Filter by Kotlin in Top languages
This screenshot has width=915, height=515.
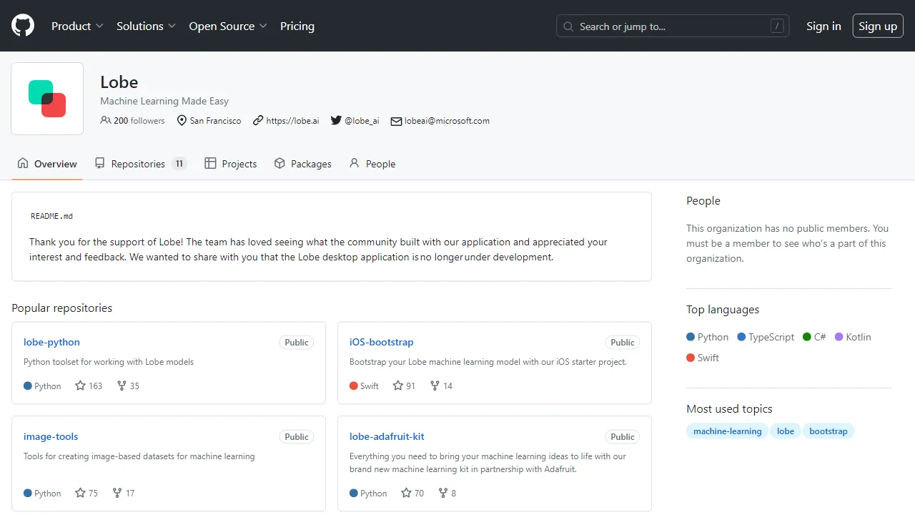tap(853, 337)
